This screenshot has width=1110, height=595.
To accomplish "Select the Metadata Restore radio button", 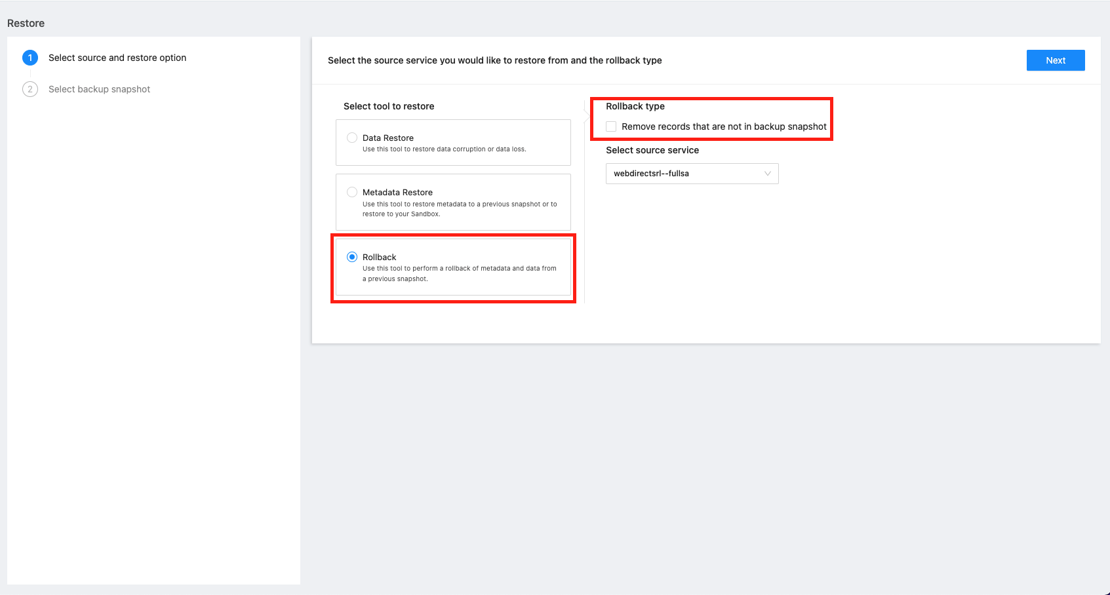I will (x=352, y=192).
